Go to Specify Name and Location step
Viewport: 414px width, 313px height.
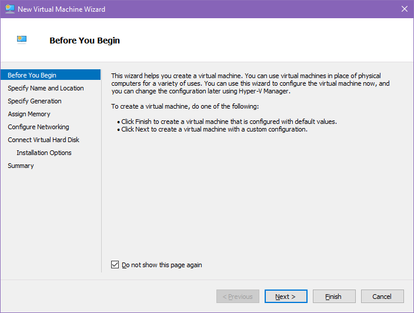pyautogui.click(x=46, y=88)
